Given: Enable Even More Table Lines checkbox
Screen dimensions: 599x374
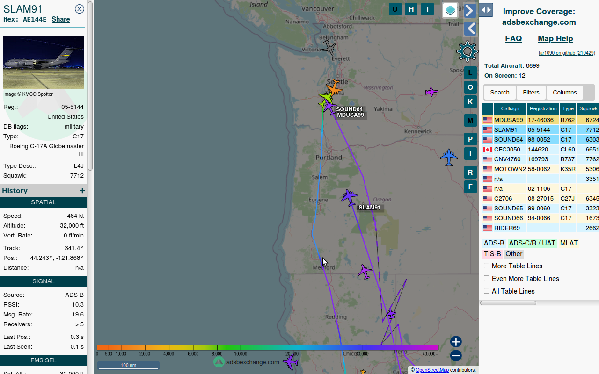Looking at the screenshot, I should click(487, 278).
